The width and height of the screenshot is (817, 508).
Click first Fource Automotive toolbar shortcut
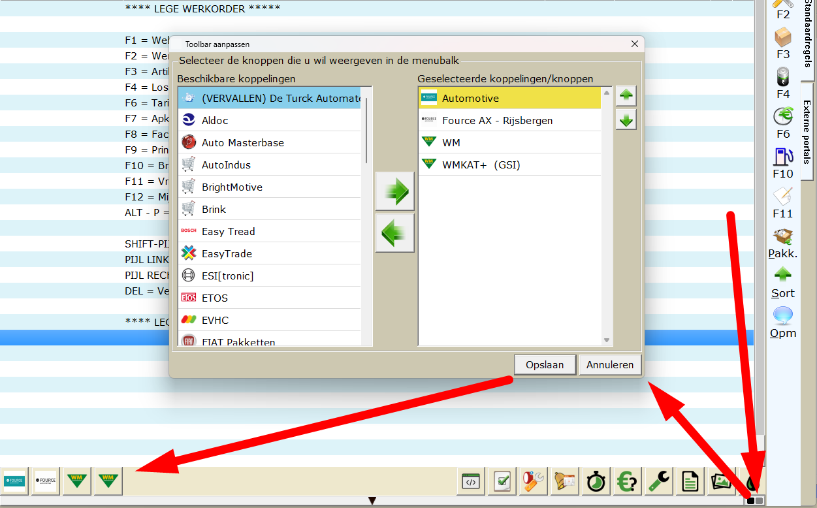(x=14, y=481)
